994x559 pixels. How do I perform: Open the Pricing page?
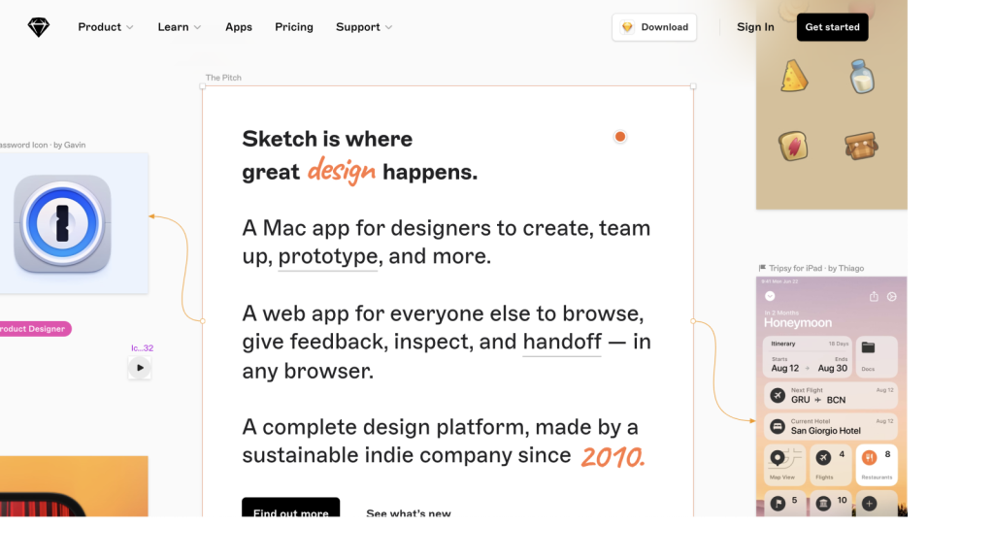click(293, 27)
